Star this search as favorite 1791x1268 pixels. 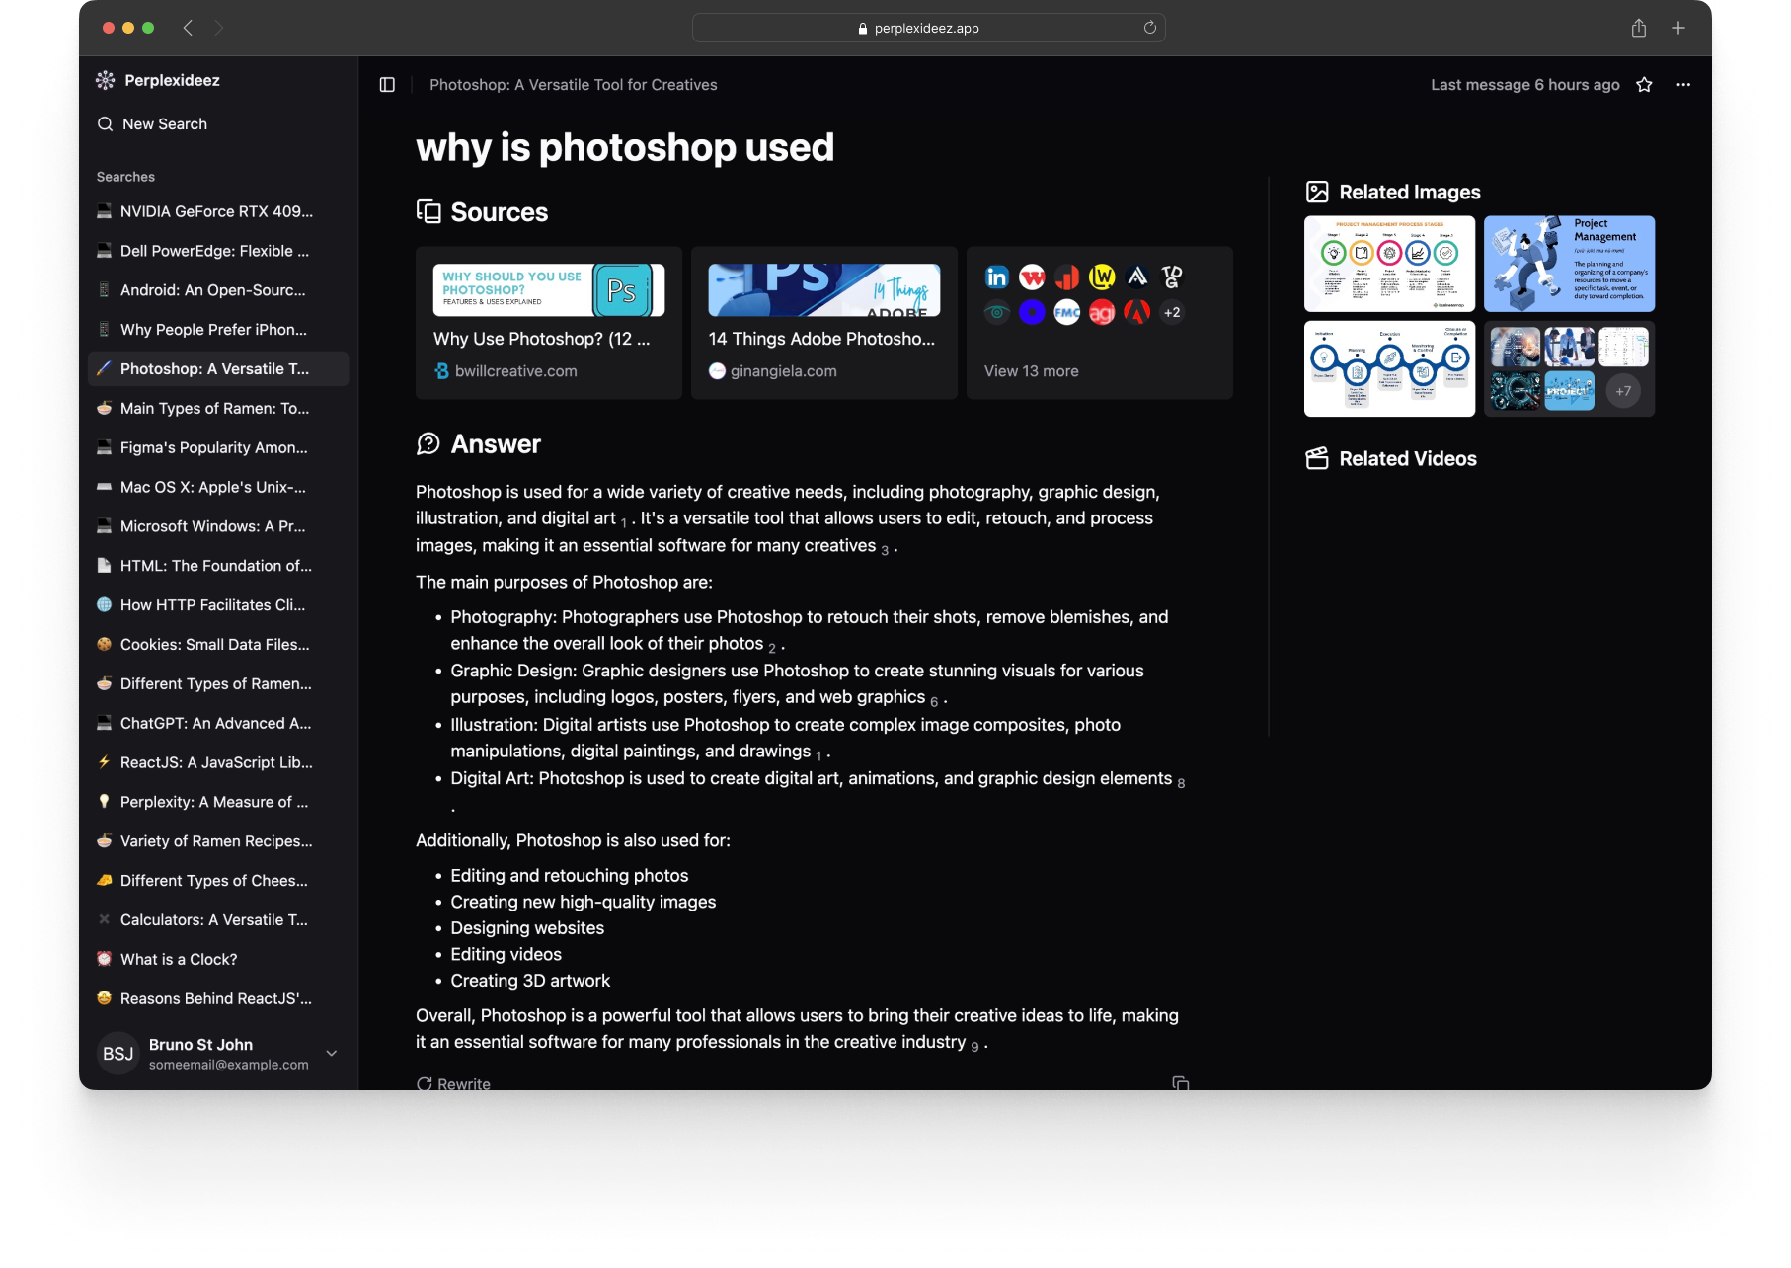1644,85
